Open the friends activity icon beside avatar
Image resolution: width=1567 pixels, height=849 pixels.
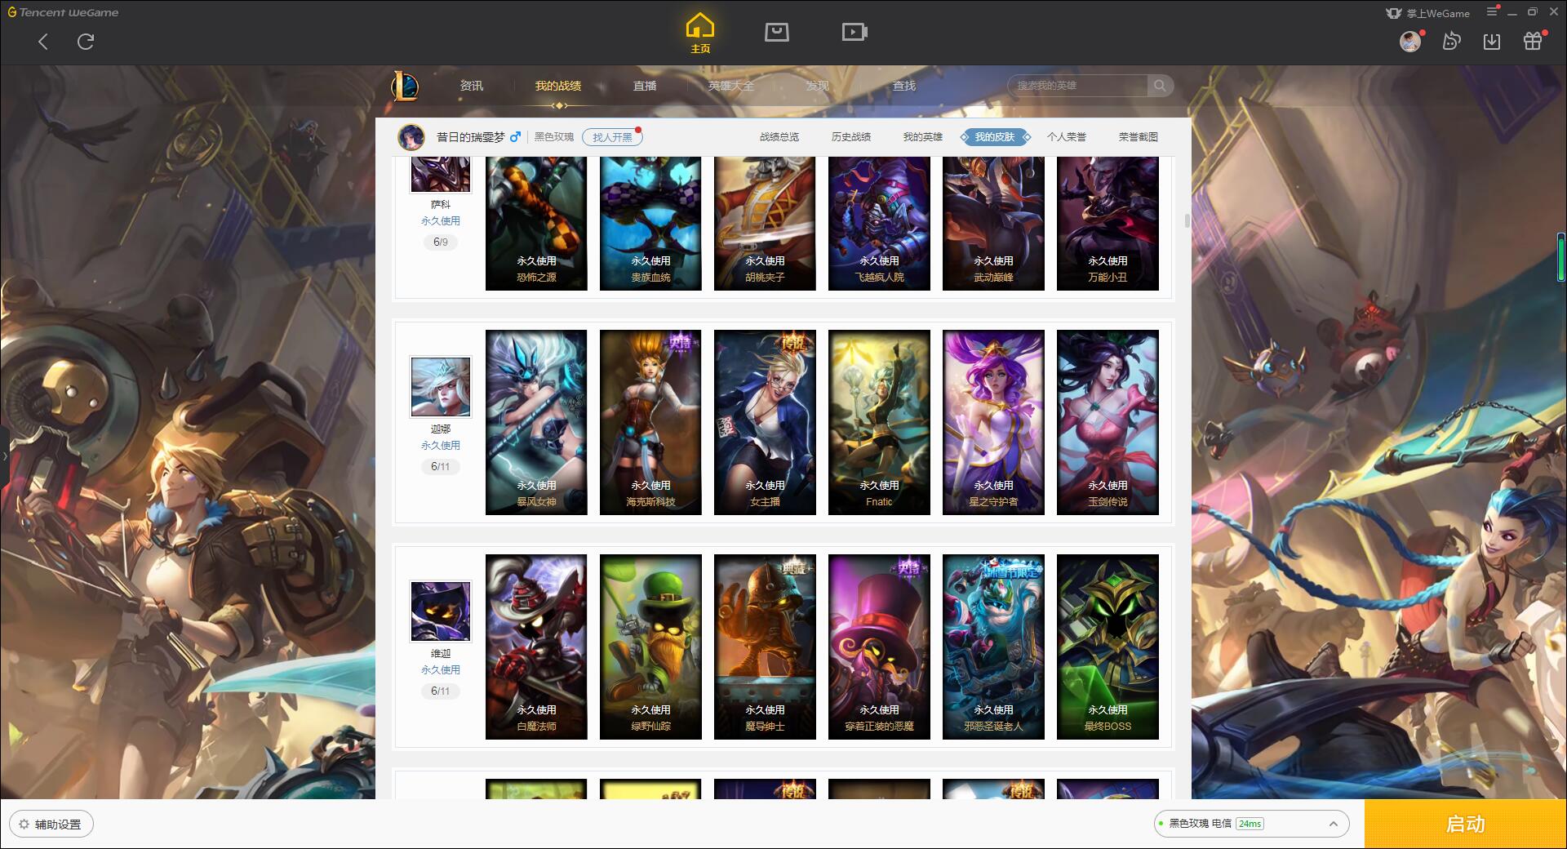[1451, 41]
